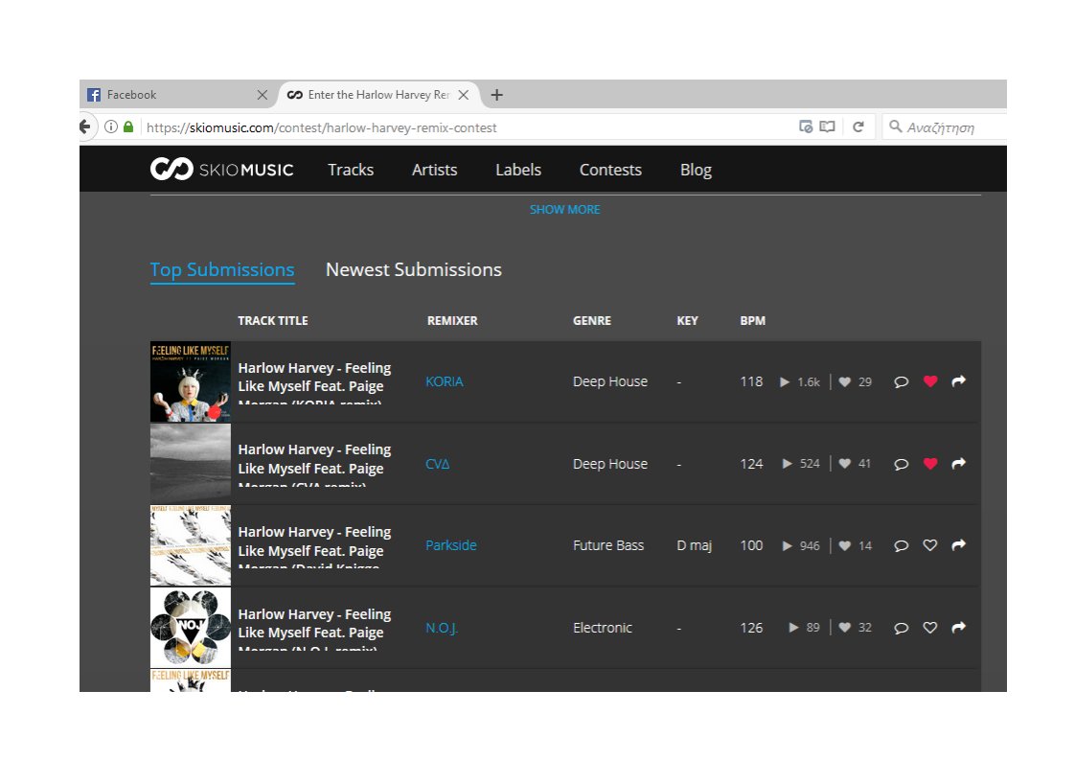1075x760 pixels.
Task: Close the Facebook tab
Action: pos(262,95)
